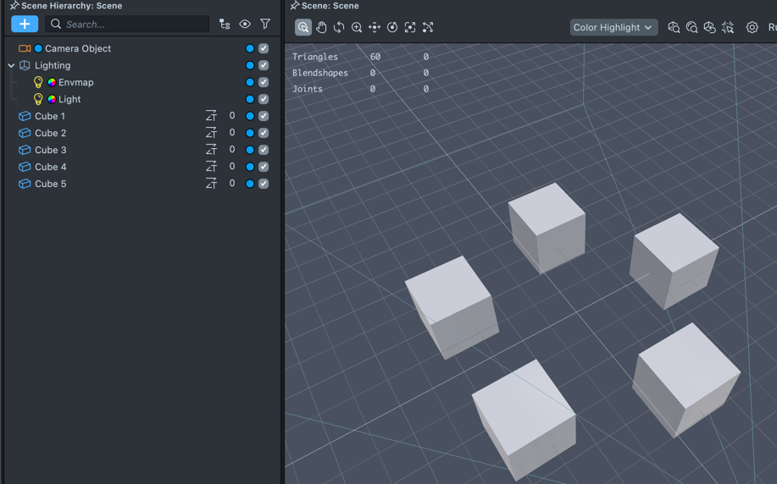Click the frame selection icon in scene toolbar
The image size is (777, 484).
tap(410, 27)
